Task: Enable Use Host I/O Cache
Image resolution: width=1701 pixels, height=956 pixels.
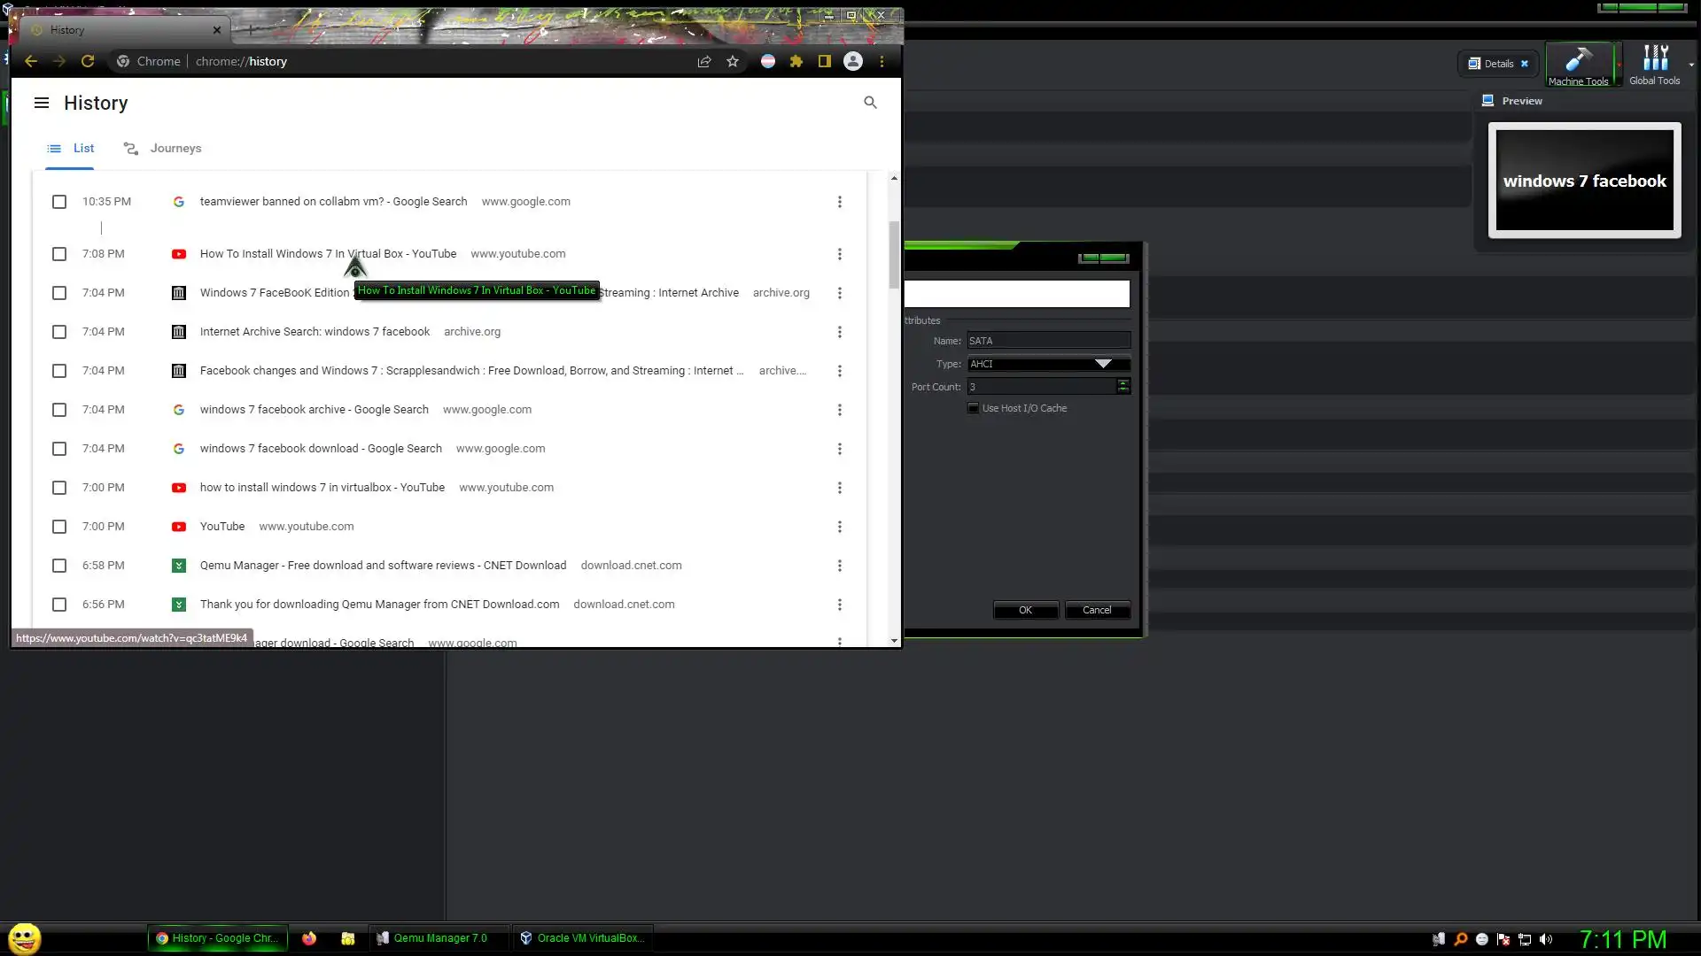Action: 974,408
